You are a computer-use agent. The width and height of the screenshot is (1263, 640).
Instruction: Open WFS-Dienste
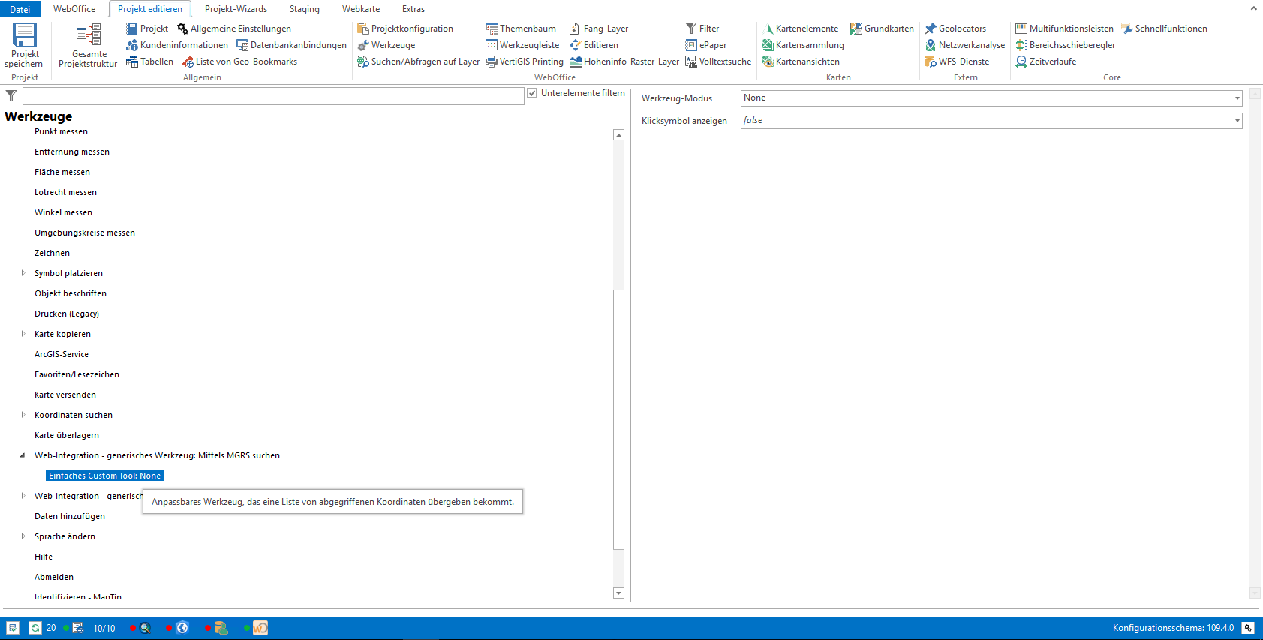[x=957, y=62]
